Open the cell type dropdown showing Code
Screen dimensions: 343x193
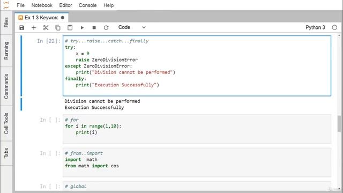click(x=132, y=27)
